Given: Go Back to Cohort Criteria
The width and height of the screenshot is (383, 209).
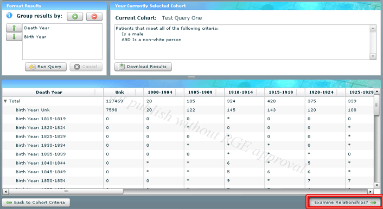Looking at the screenshot, I should point(36,203).
